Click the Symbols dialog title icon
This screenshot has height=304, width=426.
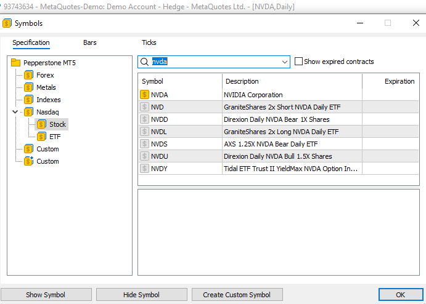(x=7, y=23)
